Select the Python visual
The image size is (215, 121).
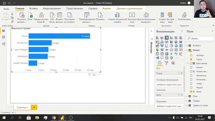coord(176,54)
